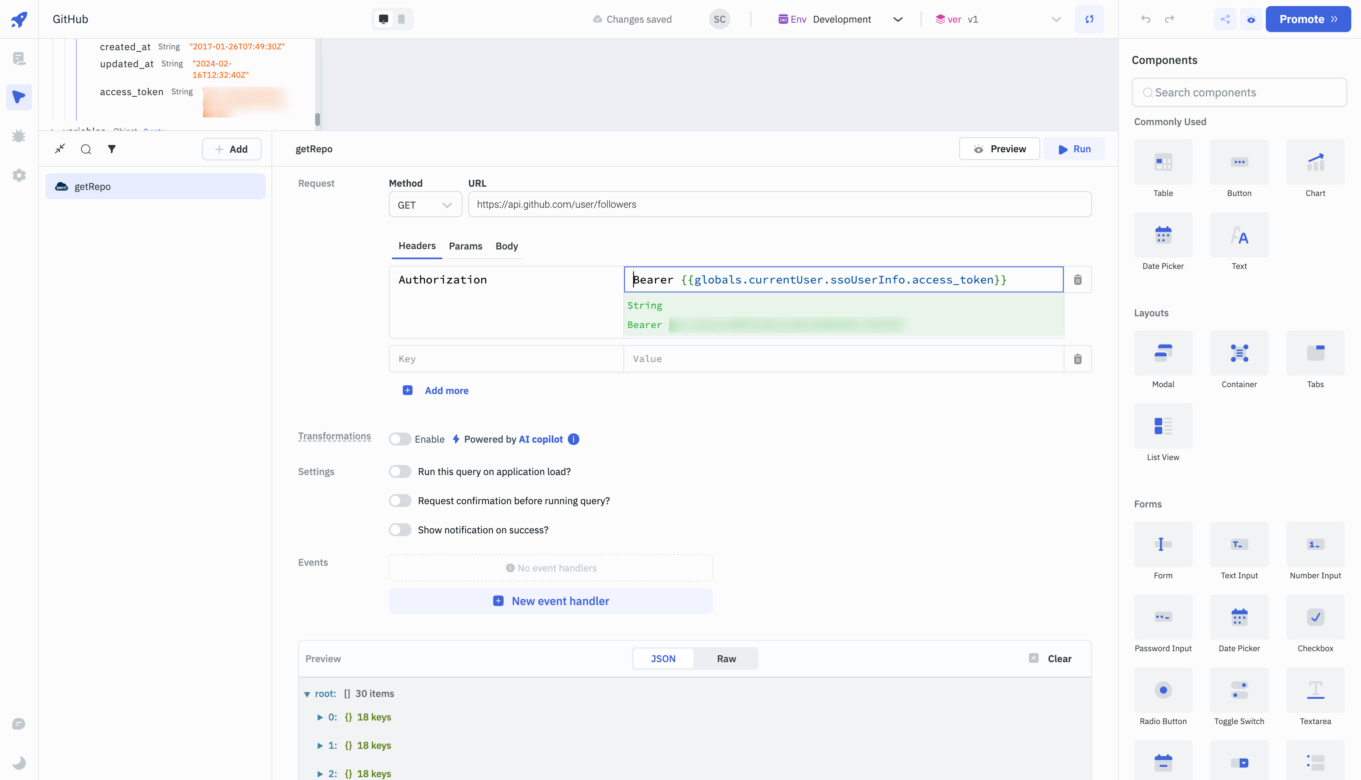The image size is (1361, 780).
Task: Click the Run query button
Action: [1074, 149]
